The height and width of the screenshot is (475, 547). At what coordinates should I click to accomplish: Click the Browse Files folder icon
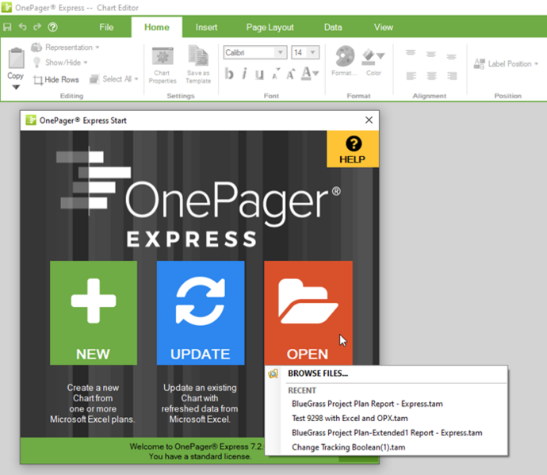tap(273, 373)
